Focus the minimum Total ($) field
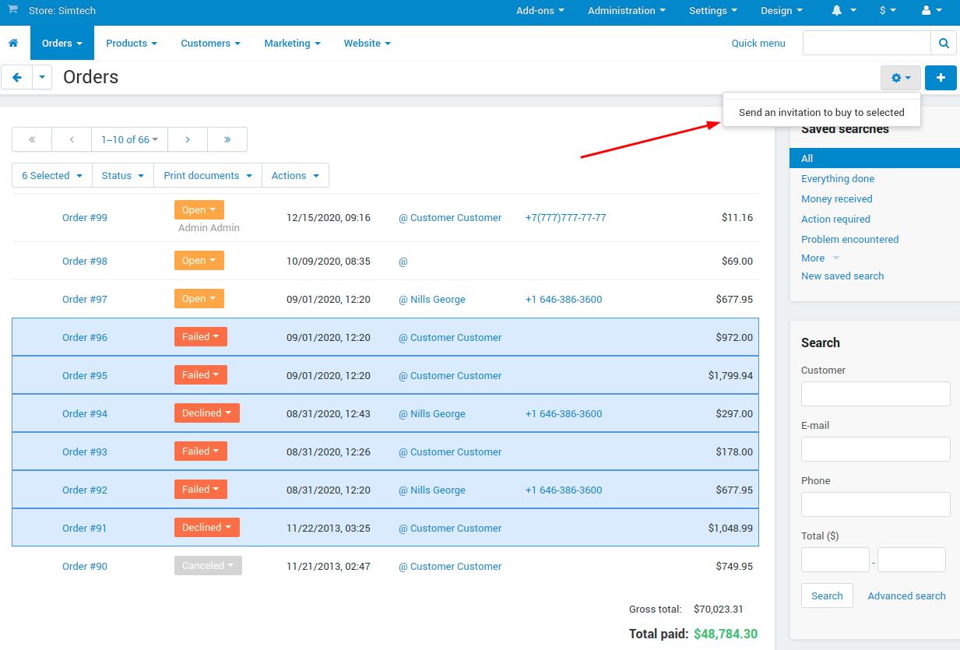 click(x=835, y=560)
